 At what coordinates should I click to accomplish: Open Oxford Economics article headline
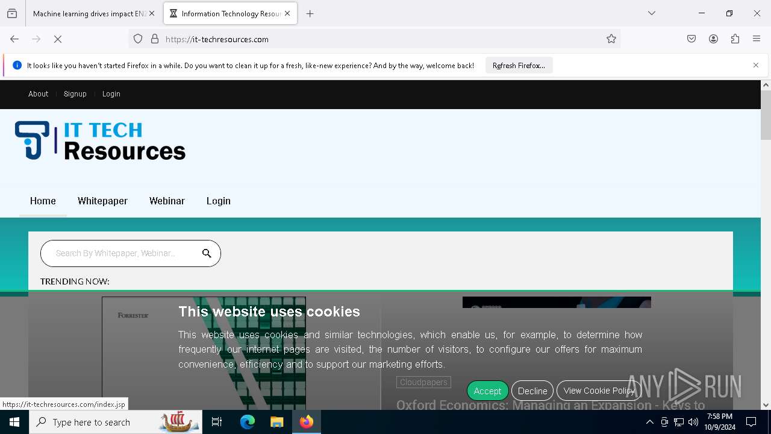point(551,405)
